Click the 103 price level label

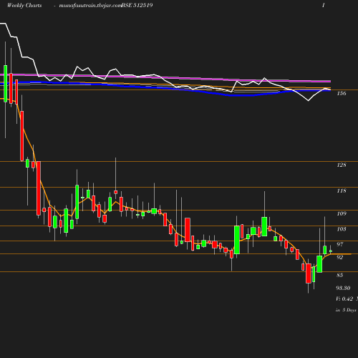click(342, 229)
